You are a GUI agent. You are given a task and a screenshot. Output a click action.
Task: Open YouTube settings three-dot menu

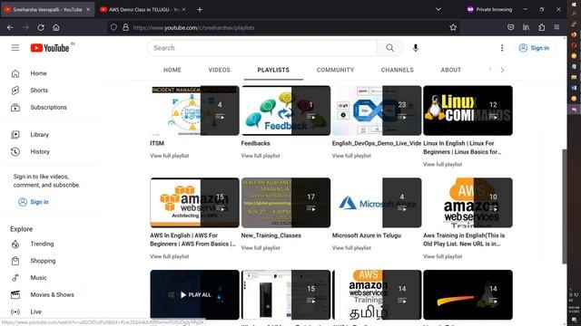[x=502, y=48]
